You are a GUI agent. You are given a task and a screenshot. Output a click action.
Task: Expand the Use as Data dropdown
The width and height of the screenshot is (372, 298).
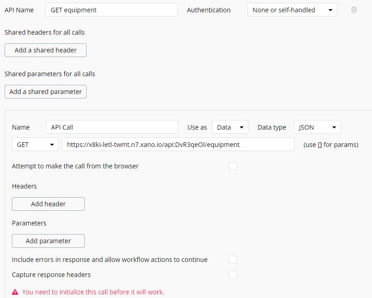pyautogui.click(x=230, y=127)
